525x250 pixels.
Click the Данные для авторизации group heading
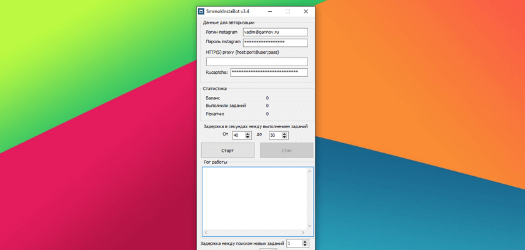click(229, 22)
